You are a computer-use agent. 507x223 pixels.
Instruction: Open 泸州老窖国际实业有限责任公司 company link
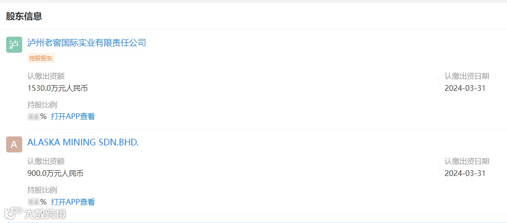pyautogui.click(x=87, y=43)
